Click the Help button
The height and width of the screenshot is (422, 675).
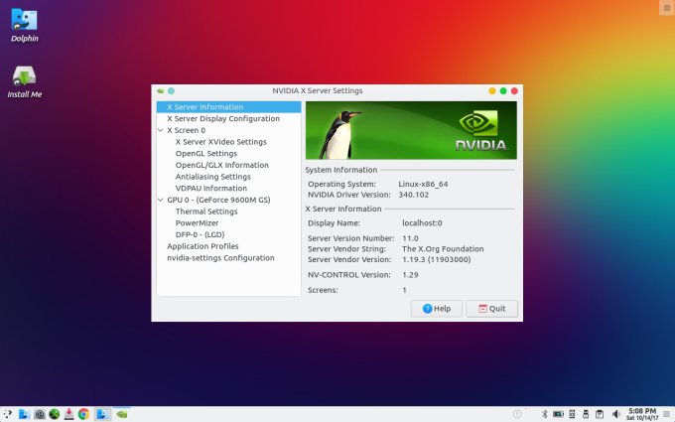click(437, 309)
